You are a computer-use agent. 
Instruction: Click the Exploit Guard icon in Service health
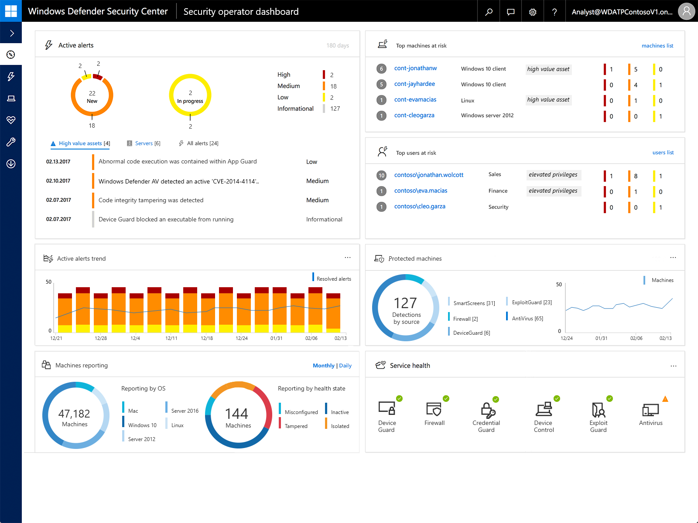tap(598, 410)
